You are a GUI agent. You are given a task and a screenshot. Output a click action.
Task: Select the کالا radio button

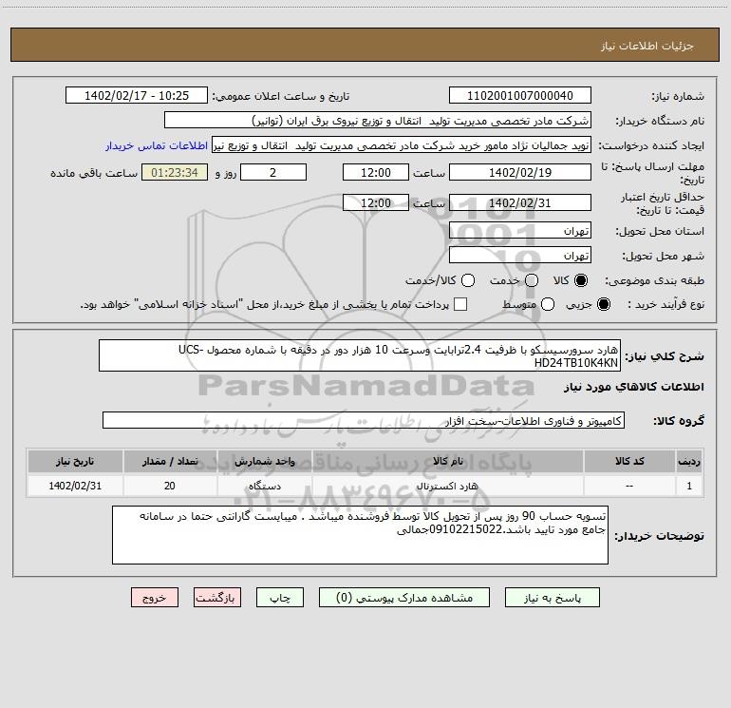click(581, 280)
